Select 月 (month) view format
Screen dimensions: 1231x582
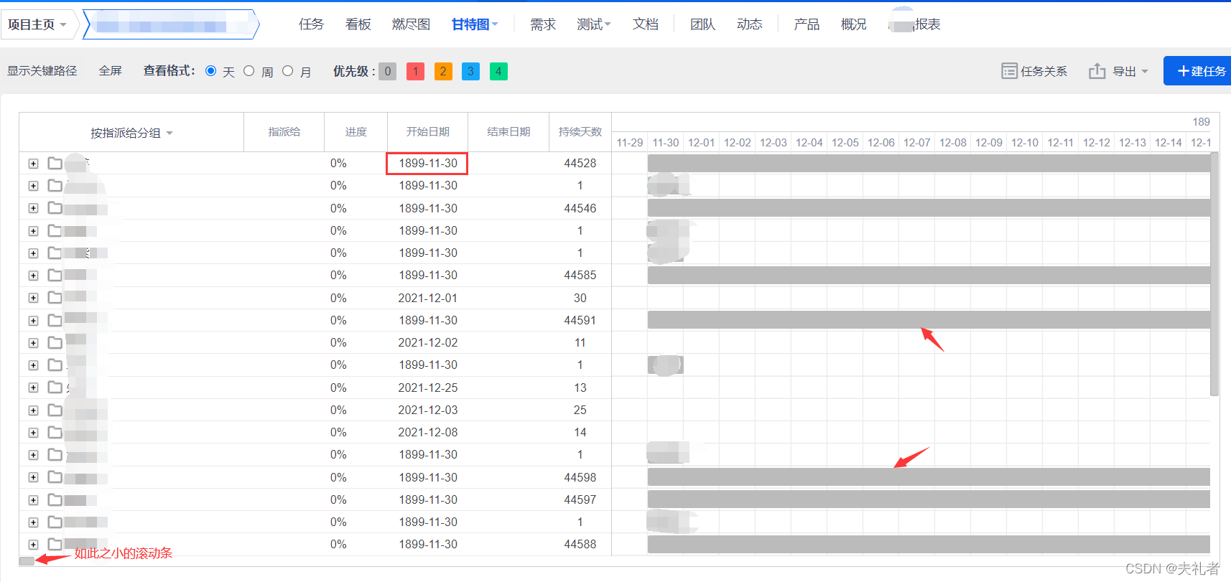[288, 71]
